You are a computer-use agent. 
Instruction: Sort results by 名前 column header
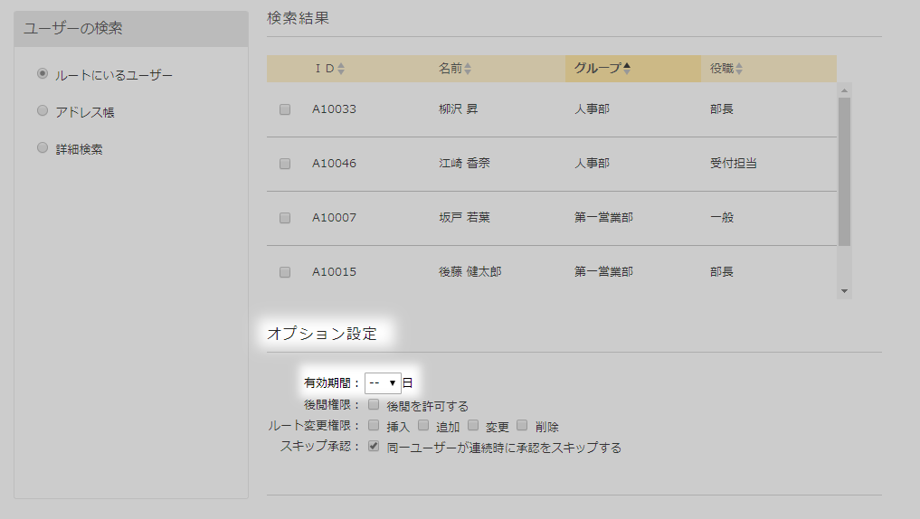pyautogui.click(x=455, y=69)
